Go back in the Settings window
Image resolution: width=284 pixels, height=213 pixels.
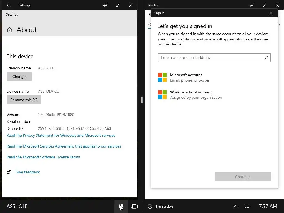9,5
